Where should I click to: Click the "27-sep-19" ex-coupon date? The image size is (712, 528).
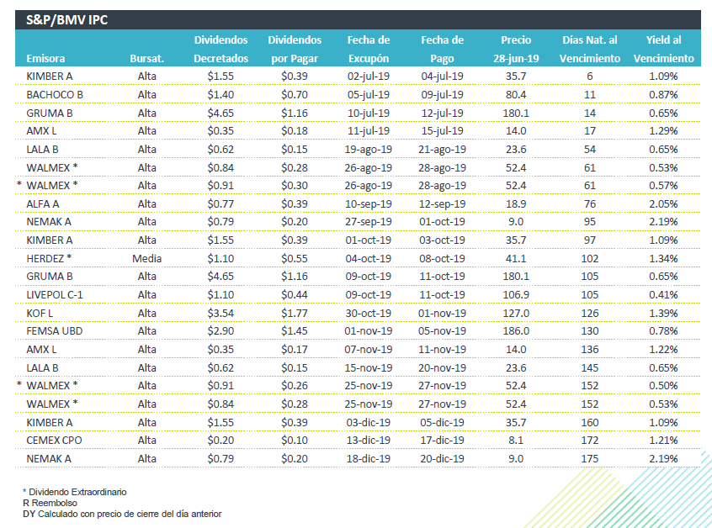369,222
